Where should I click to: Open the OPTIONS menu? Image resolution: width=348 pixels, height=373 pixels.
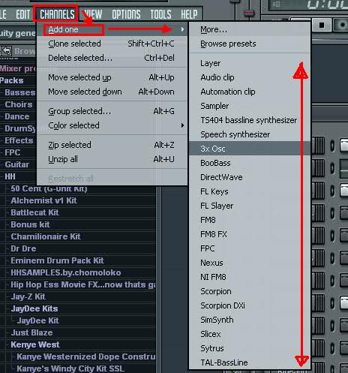click(x=126, y=14)
